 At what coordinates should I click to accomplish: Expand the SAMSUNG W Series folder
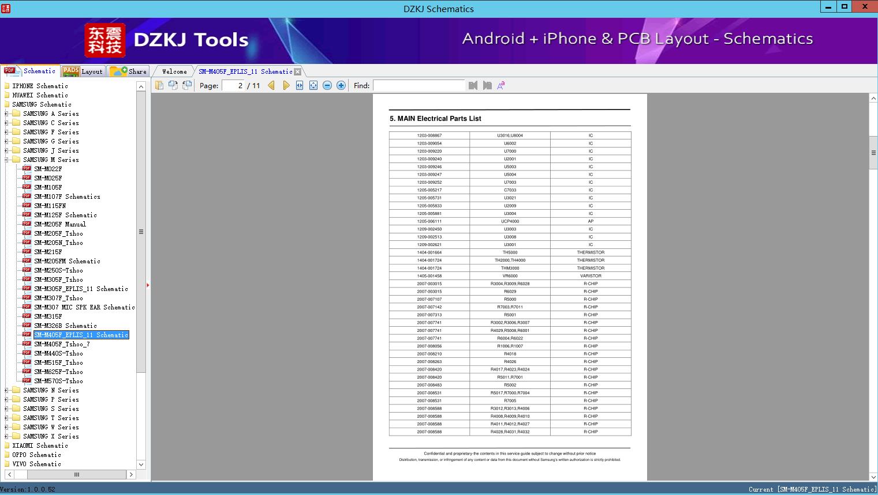point(6,427)
